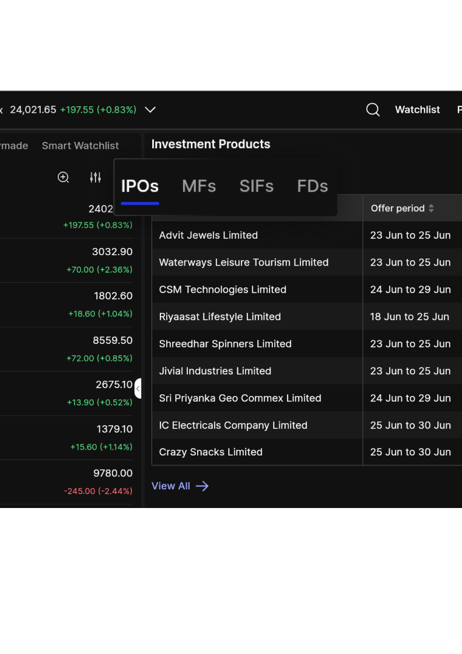
Task: Select IC Electricals Company Limited row
Action: tap(307, 425)
